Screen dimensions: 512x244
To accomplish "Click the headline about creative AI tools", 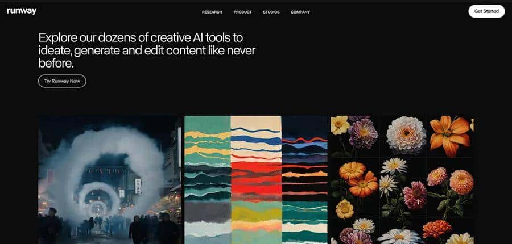I will click(147, 51).
